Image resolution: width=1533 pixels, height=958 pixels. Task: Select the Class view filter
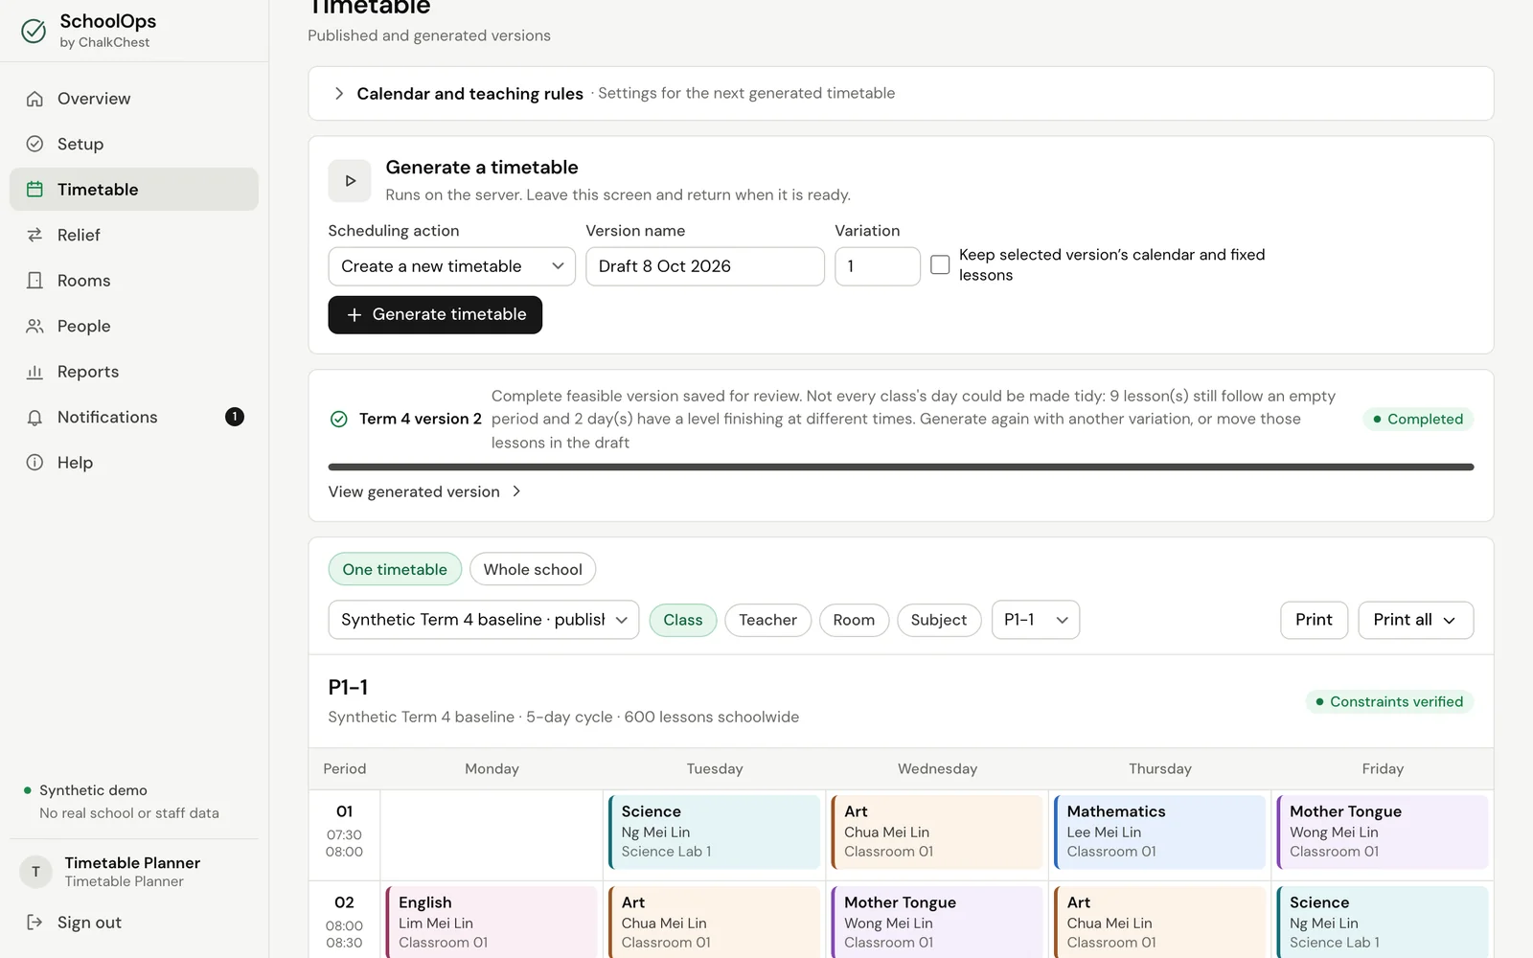pos(683,620)
